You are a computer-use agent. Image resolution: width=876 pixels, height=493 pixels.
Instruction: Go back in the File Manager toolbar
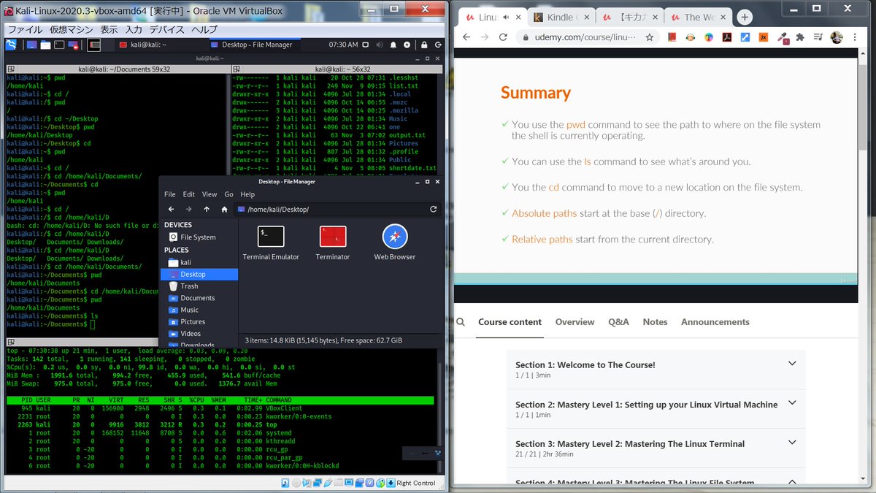(x=171, y=209)
